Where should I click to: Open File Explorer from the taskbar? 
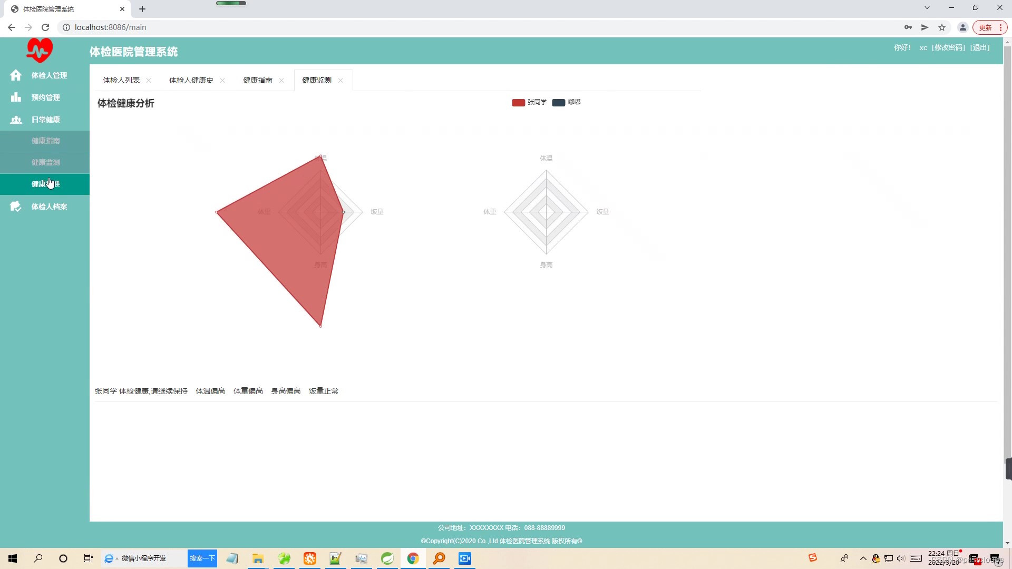tap(258, 558)
